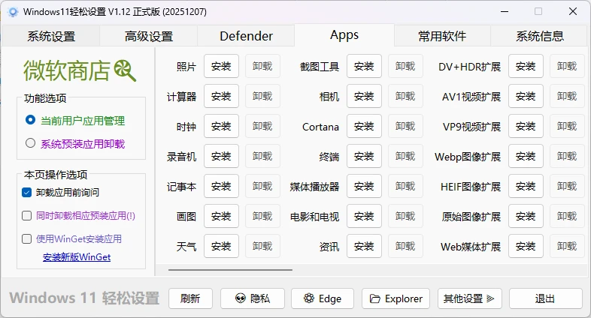Uninstall the 照片 app
The width and height of the screenshot is (591, 318).
point(262,66)
